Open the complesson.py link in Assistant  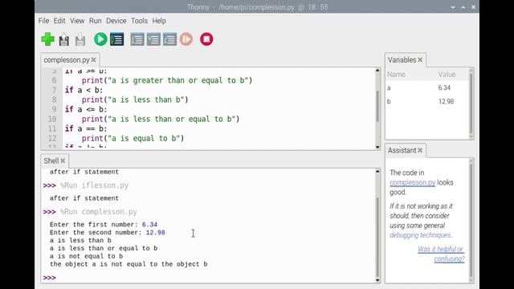[x=412, y=182]
